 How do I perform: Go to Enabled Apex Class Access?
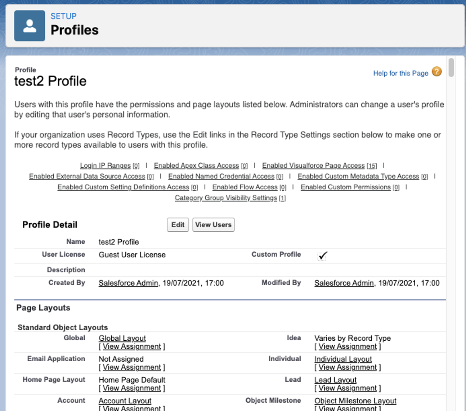[x=196, y=165]
